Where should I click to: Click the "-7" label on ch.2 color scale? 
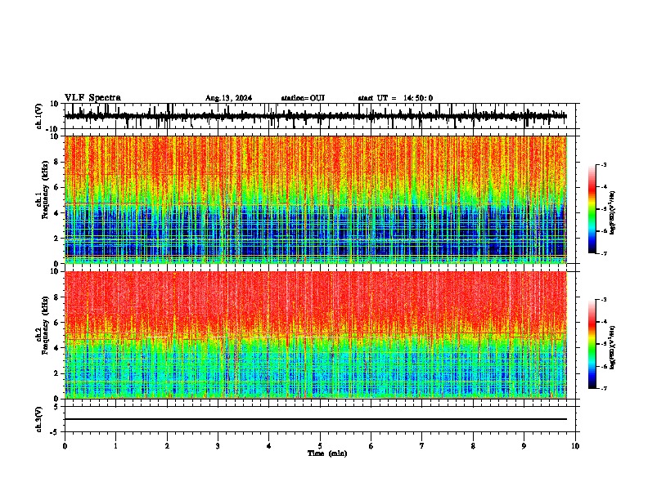pyautogui.click(x=603, y=388)
